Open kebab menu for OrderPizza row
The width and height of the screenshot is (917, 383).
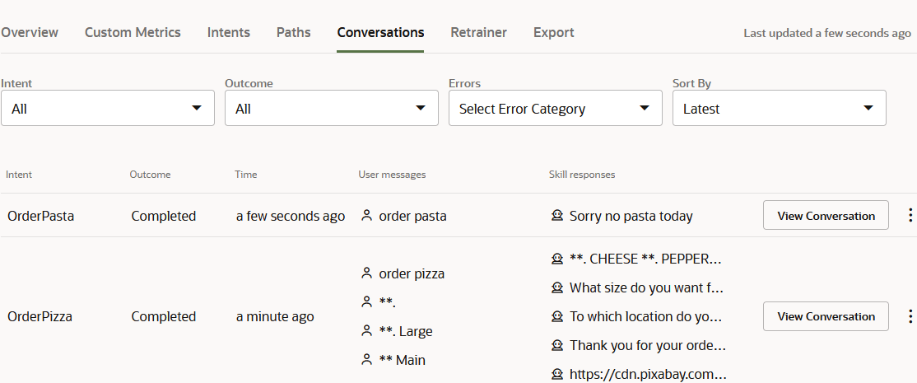(x=910, y=316)
